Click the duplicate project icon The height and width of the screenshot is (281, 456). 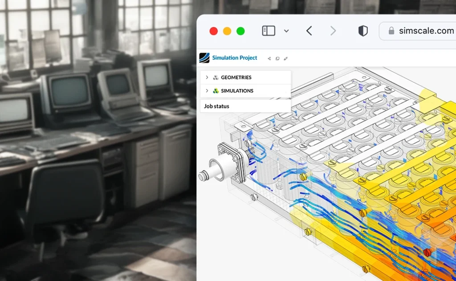coord(277,59)
